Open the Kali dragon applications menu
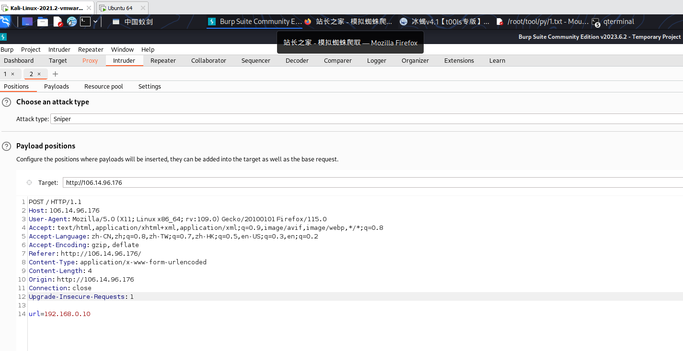Image resolution: width=683 pixels, height=351 pixels. pos(5,22)
